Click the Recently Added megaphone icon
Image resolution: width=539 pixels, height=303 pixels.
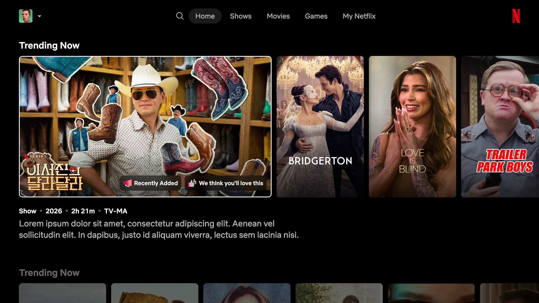(x=127, y=183)
